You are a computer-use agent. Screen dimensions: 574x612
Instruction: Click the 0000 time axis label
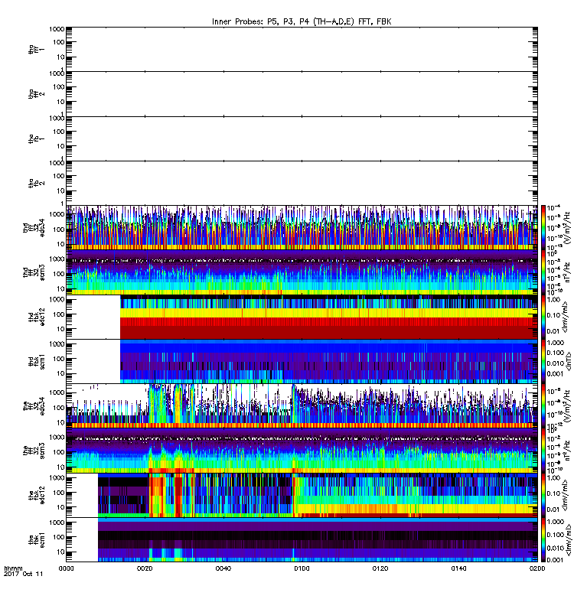click(x=66, y=568)
